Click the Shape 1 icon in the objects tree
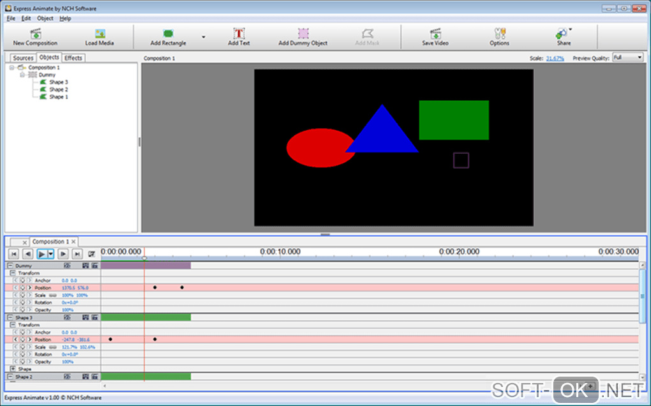 pos(43,97)
